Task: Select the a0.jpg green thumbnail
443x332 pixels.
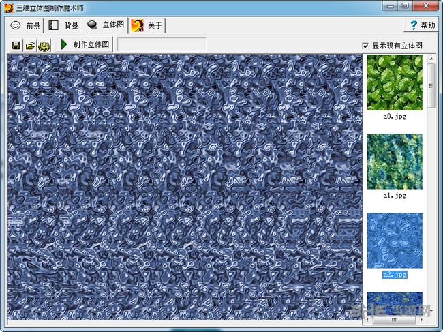Action: pos(395,82)
